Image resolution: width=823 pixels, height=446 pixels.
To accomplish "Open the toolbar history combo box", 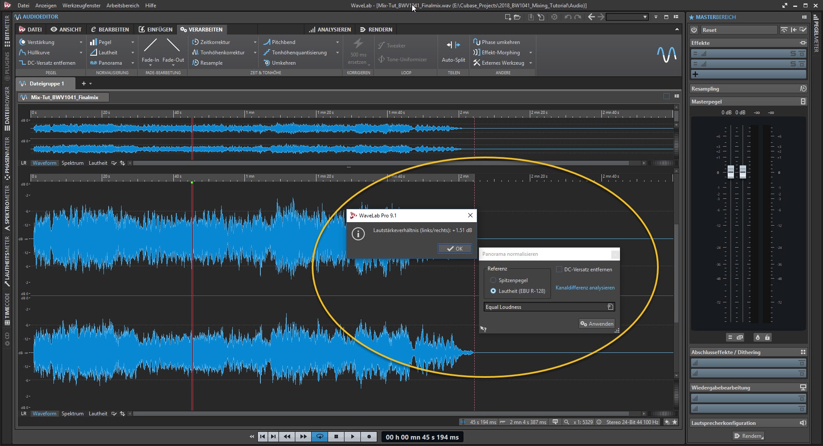I will (x=627, y=17).
